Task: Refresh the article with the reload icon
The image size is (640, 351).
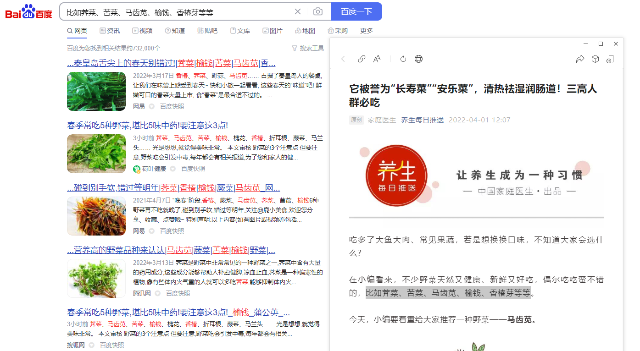Action: pos(403,59)
